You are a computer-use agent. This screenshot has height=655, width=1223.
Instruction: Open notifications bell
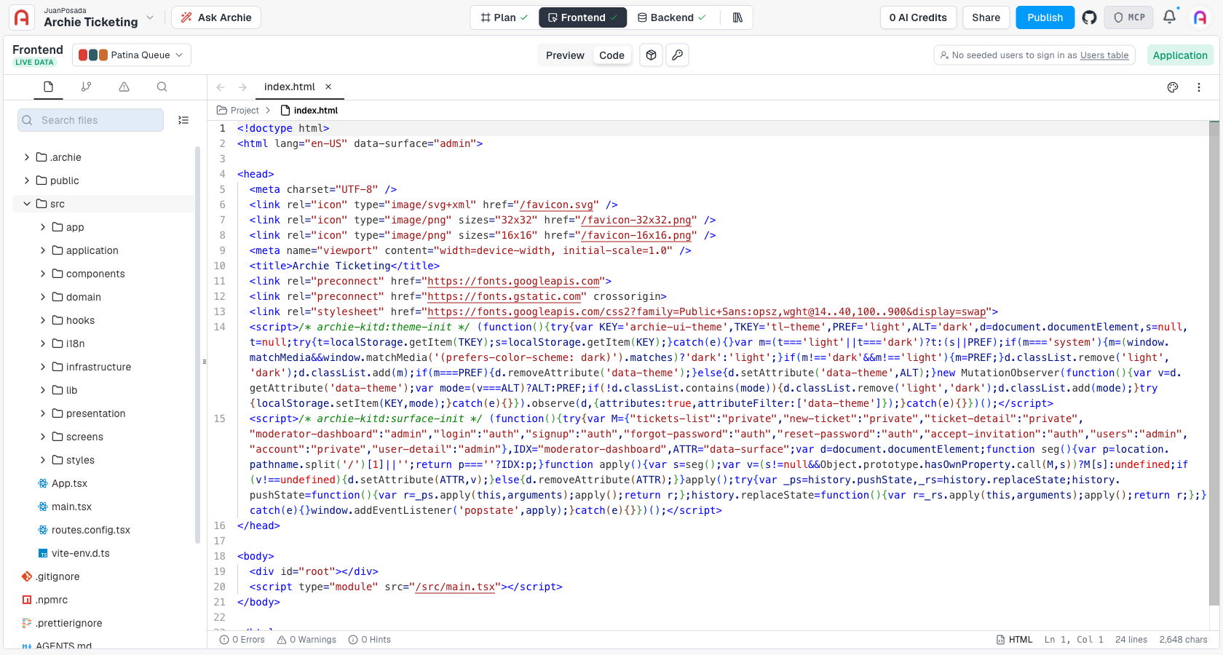tap(1170, 17)
